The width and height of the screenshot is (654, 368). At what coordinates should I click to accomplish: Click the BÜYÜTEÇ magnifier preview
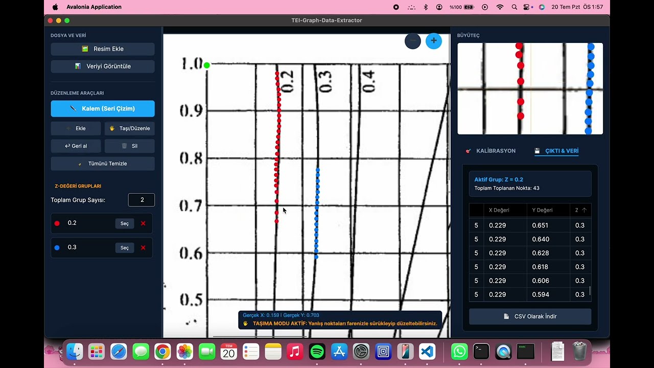pos(530,89)
